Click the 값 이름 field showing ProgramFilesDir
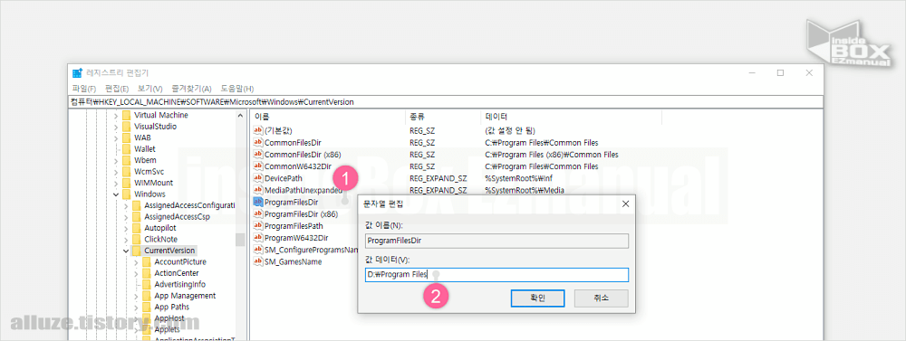The image size is (906, 341). pos(496,241)
